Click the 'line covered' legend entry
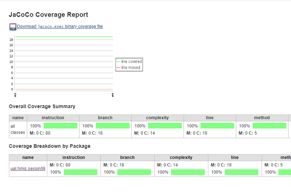Screen dimensions: 291x194 point(129,62)
